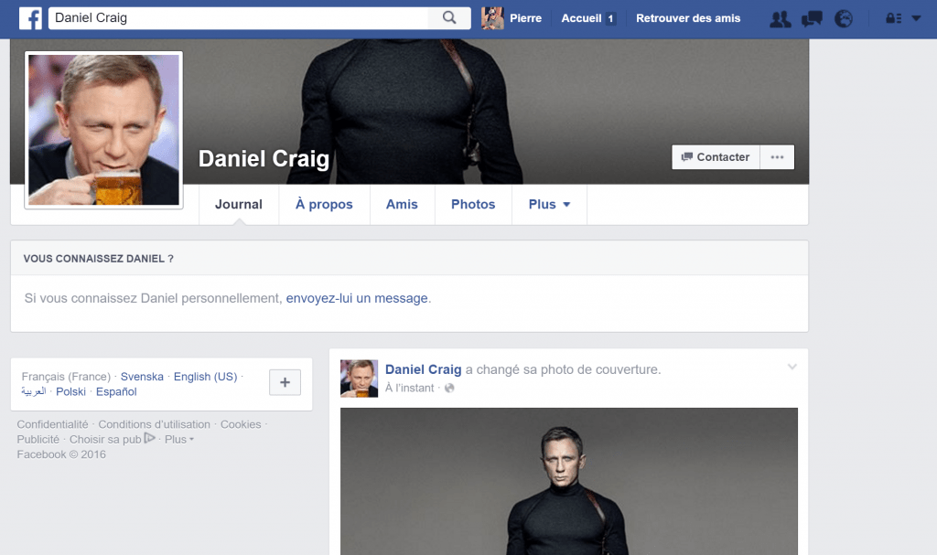Viewport: 937px width, 555px height.
Task: Follow the envoyez-lui un message link
Action: click(357, 298)
